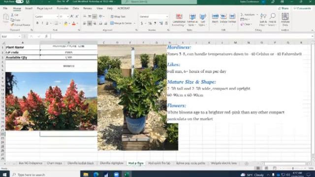Align text right
315x177 pixels.
tap(94, 24)
